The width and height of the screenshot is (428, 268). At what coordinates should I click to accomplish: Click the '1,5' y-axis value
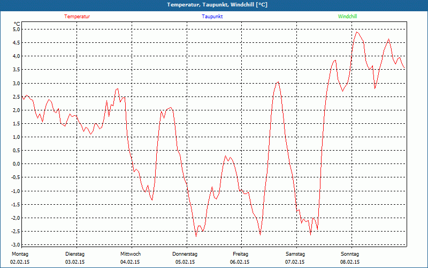click(17, 124)
